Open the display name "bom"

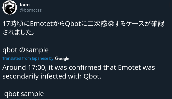pyautogui.click(x=25, y=5)
